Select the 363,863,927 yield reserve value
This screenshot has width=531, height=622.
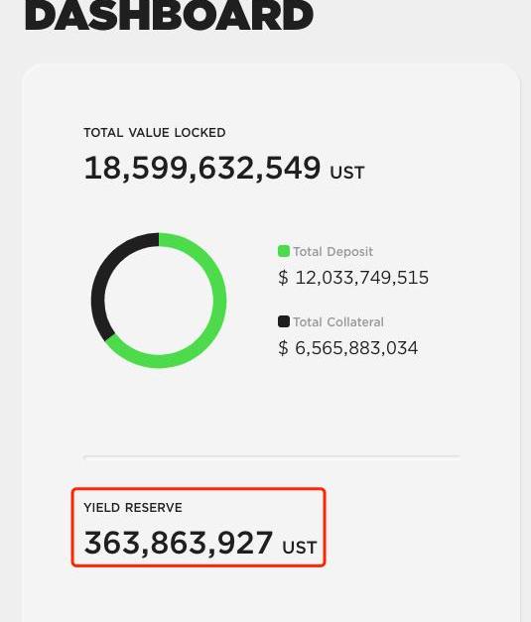[179, 543]
